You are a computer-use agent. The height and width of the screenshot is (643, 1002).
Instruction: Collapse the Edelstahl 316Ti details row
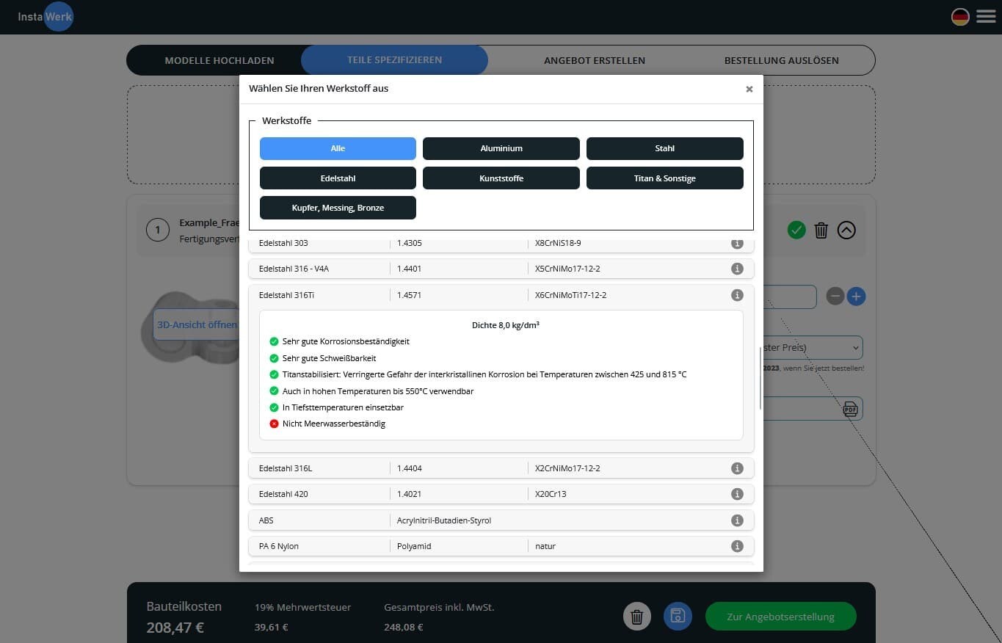[501, 295]
